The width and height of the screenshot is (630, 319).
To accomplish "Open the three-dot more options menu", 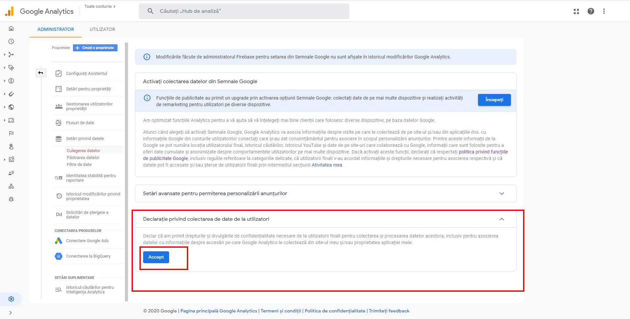I will 604,11.
